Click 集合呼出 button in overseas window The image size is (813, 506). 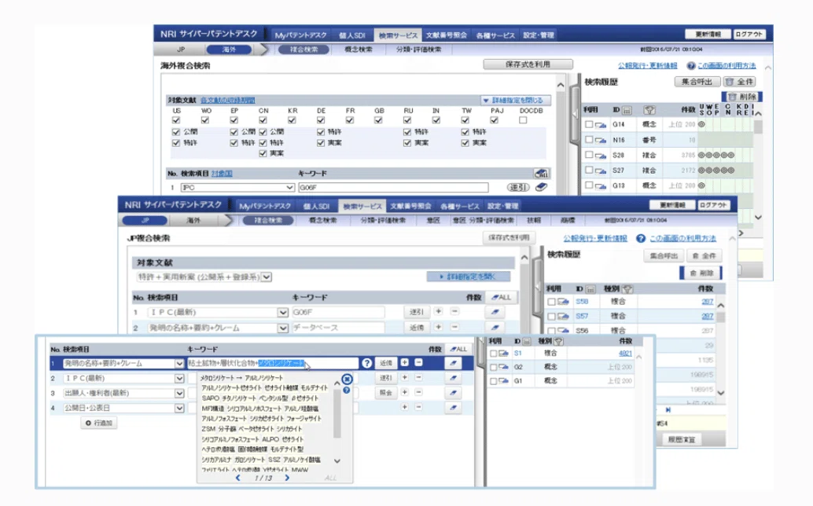pyautogui.click(x=697, y=82)
